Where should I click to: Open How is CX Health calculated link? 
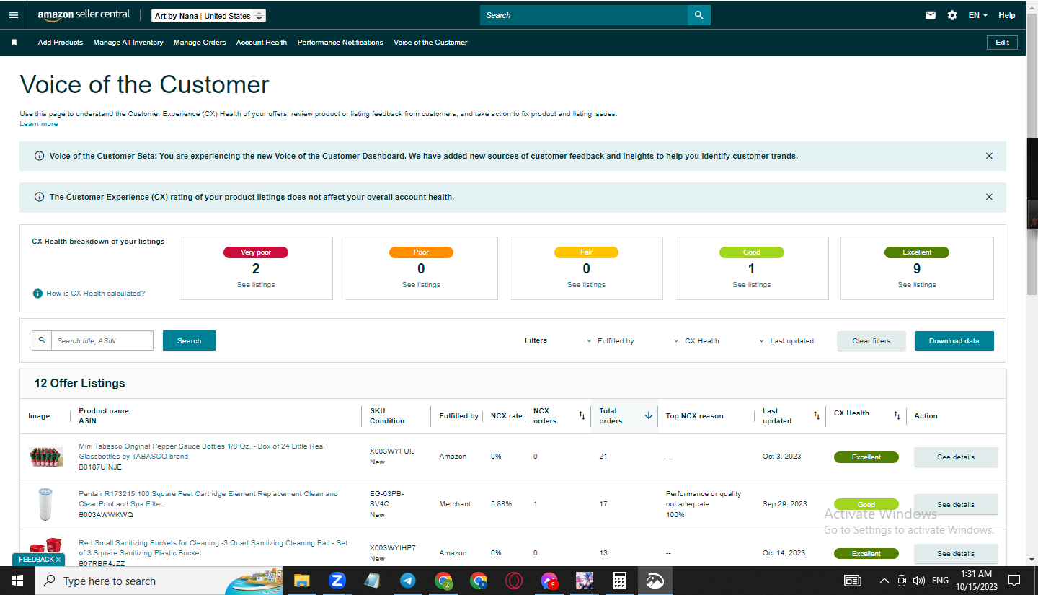coord(96,294)
